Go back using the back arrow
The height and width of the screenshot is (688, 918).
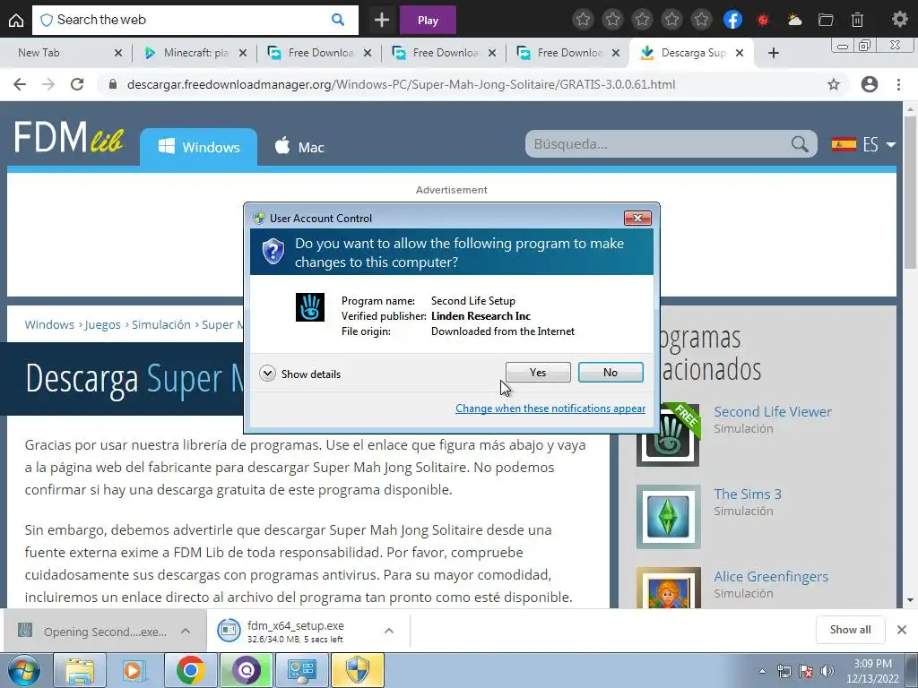click(20, 84)
